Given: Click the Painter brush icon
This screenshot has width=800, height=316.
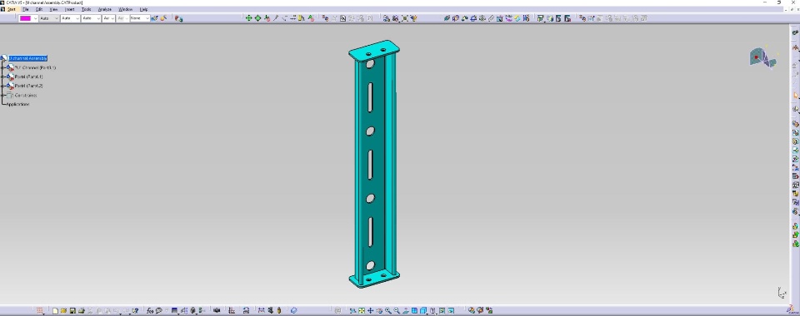Looking at the screenshot, I should 154,18.
